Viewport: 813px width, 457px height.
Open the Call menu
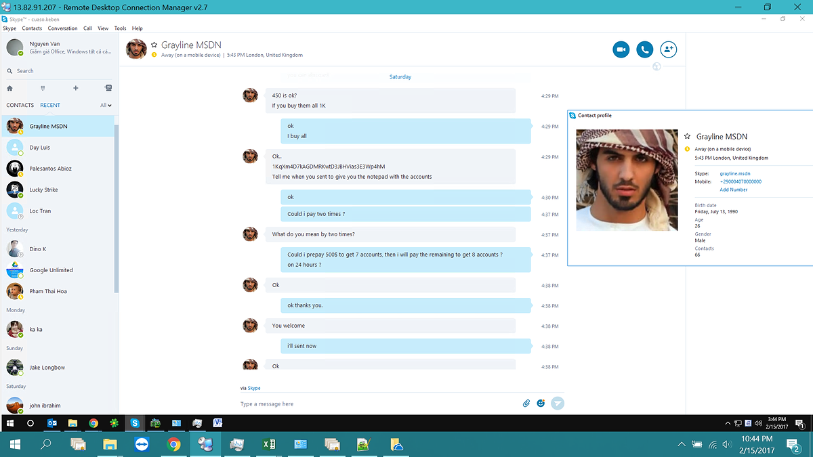tap(88, 28)
